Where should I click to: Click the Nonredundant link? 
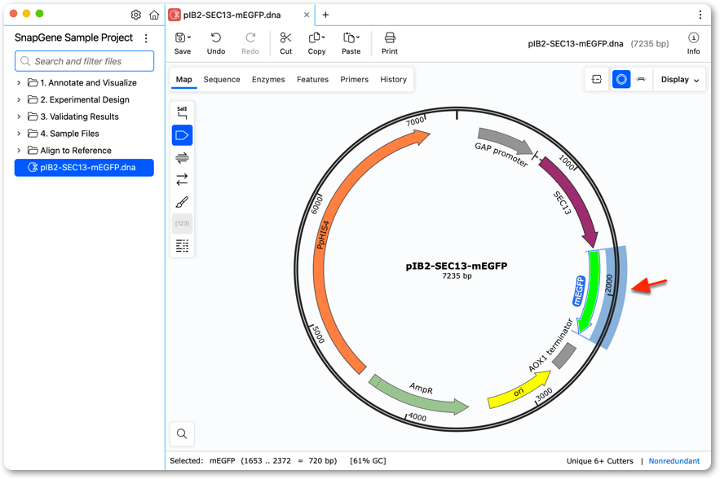pyautogui.click(x=674, y=460)
